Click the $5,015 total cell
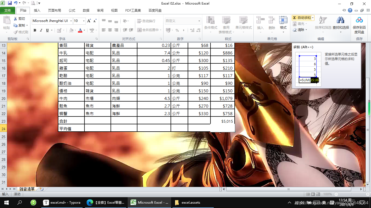The height and width of the screenshot is (208, 371). point(222,121)
